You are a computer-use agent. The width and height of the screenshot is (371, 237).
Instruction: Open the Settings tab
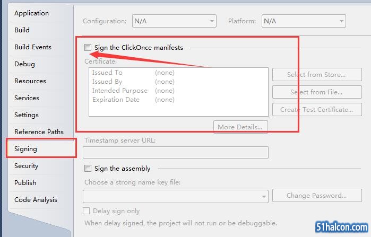(x=27, y=115)
